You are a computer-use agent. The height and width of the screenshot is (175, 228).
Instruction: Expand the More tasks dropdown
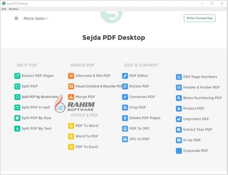(x=36, y=18)
